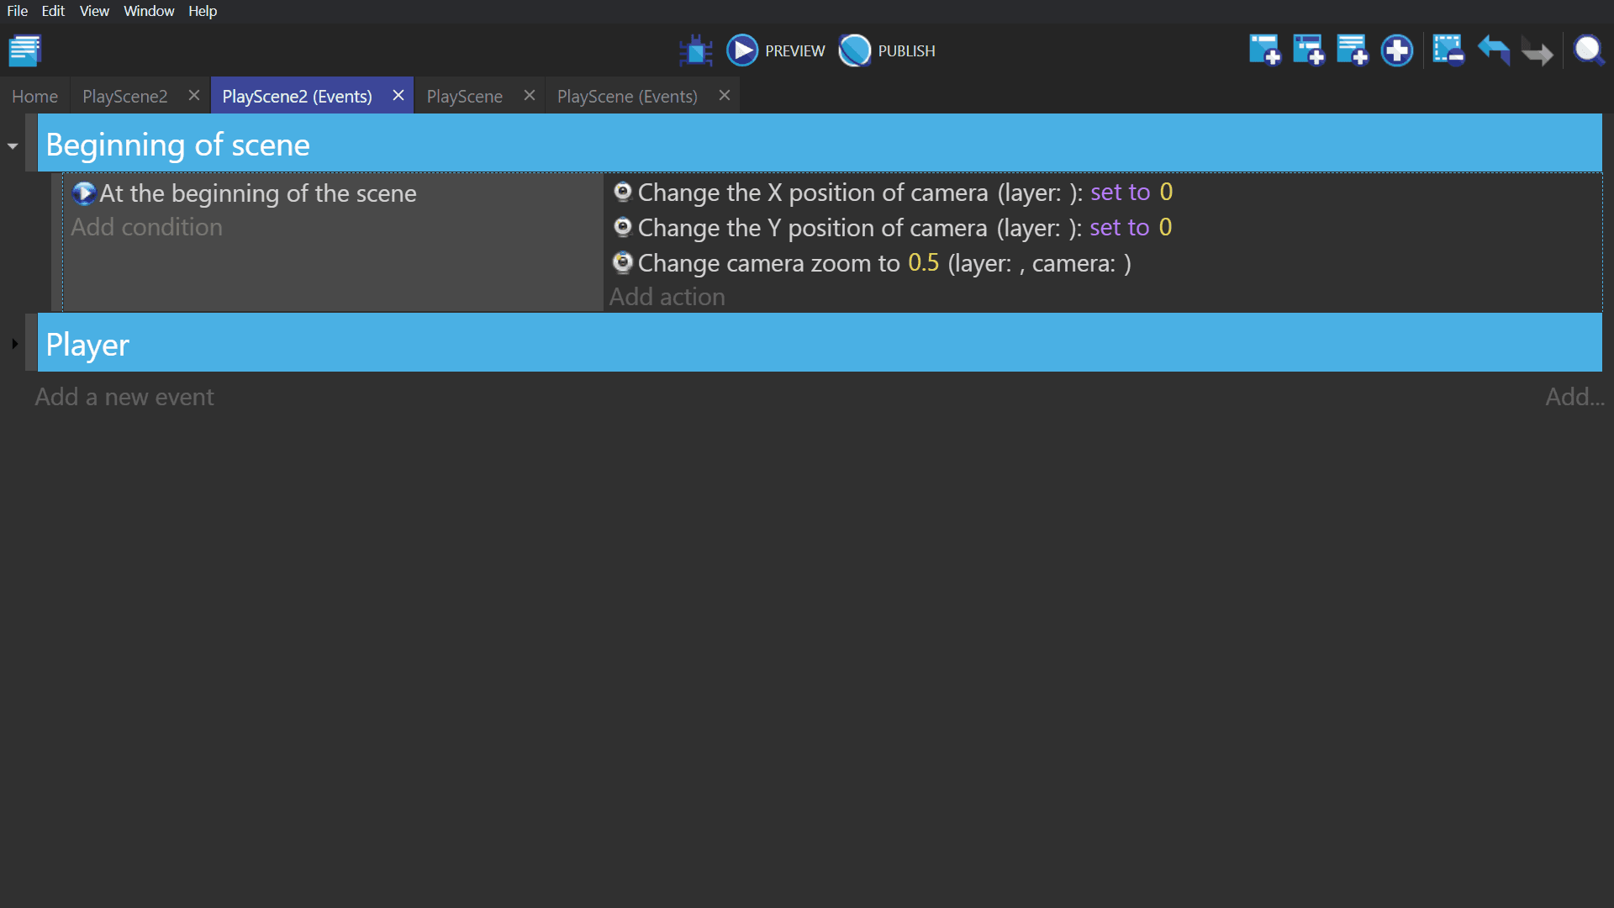Add a sub-event icon
The image size is (1614, 908).
[x=1308, y=50]
